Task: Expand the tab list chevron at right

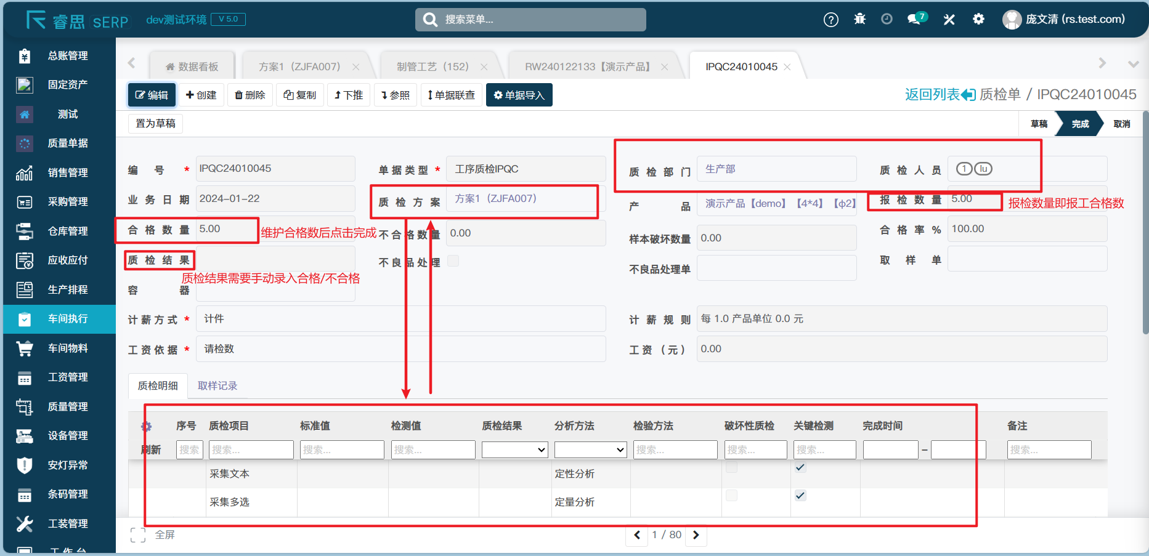Action: (x=1132, y=64)
